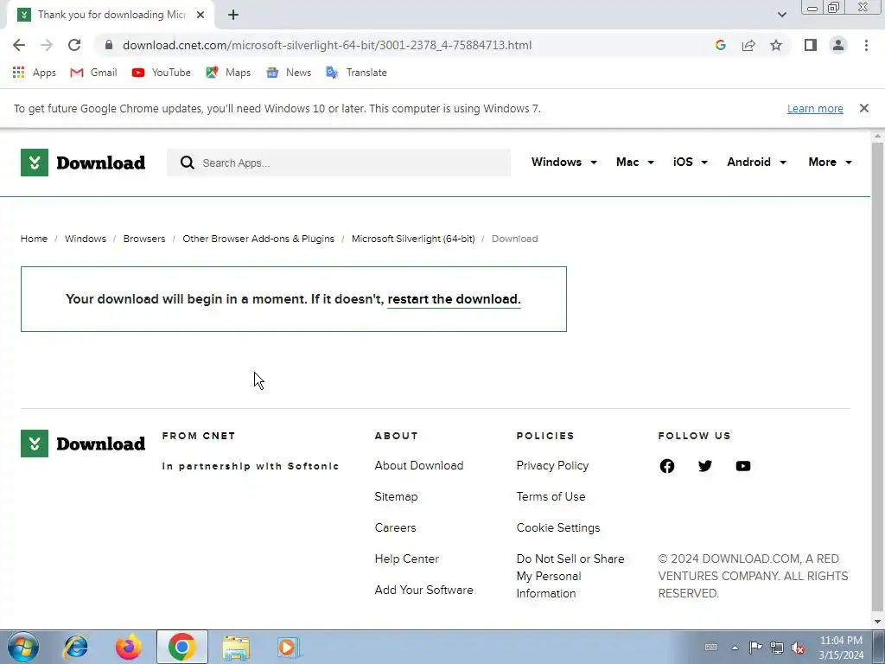
Task: Open Microsoft Silverlight (64-bit) breadcrumb
Action: coord(413,239)
